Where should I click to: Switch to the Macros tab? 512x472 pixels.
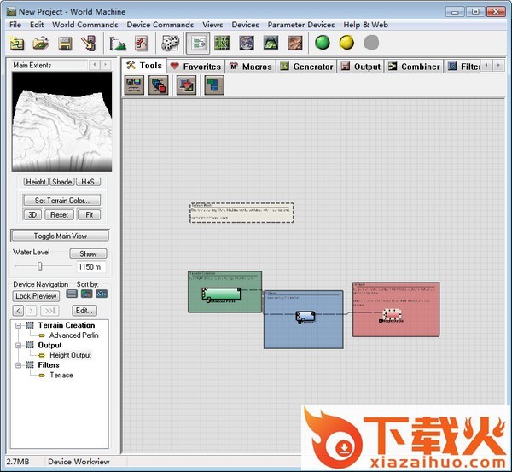pyautogui.click(x=250, y=67)
